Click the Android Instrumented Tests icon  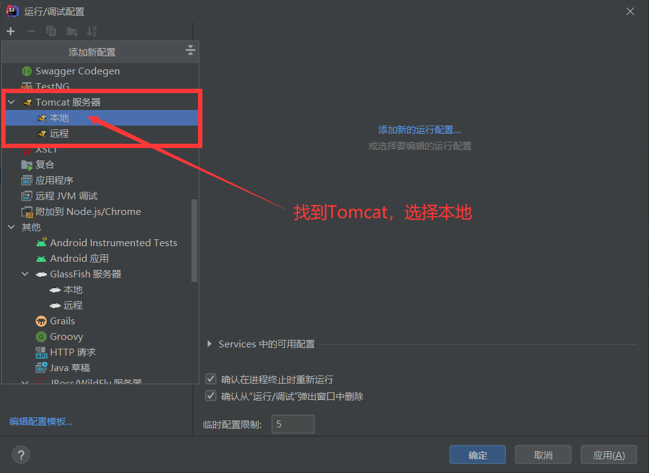point(41,242)
